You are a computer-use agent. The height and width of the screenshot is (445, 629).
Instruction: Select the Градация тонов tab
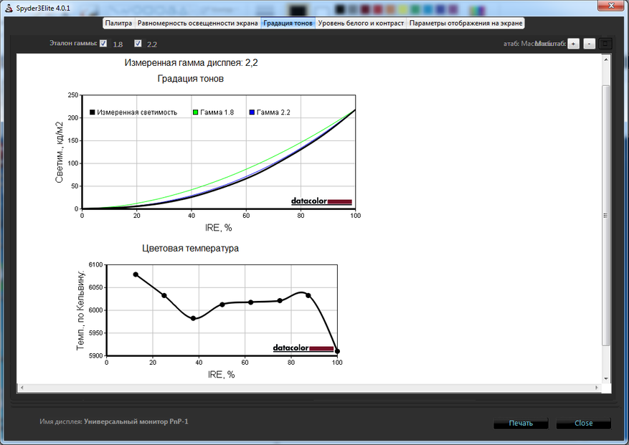(x=288, y=23)
